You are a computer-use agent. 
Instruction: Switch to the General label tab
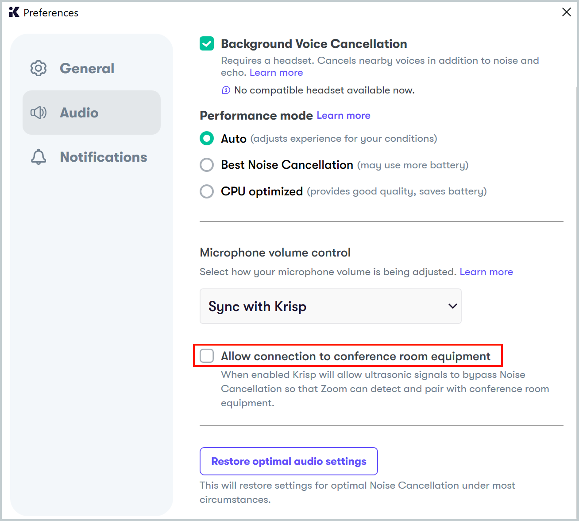(x=87, y=68)
